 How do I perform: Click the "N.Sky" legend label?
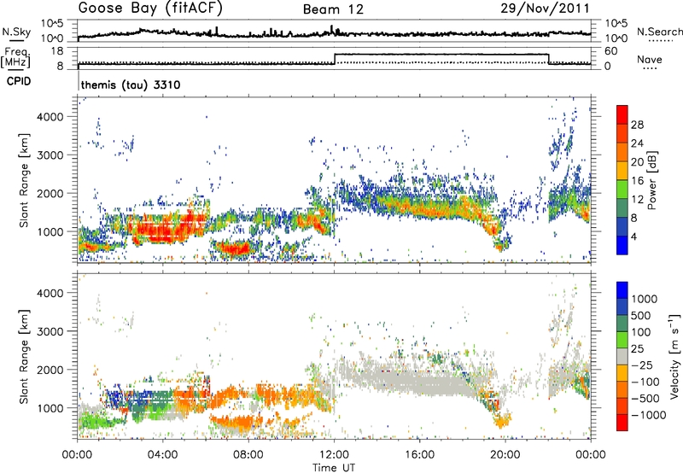point(16,32)
